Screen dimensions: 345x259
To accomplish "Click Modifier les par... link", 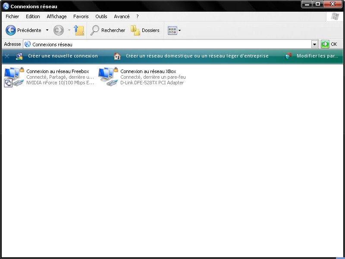I will [317, 56].
